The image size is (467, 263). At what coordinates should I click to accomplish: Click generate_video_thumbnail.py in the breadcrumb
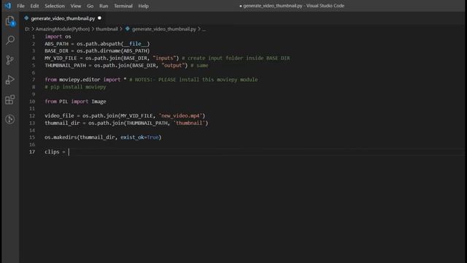164,29
